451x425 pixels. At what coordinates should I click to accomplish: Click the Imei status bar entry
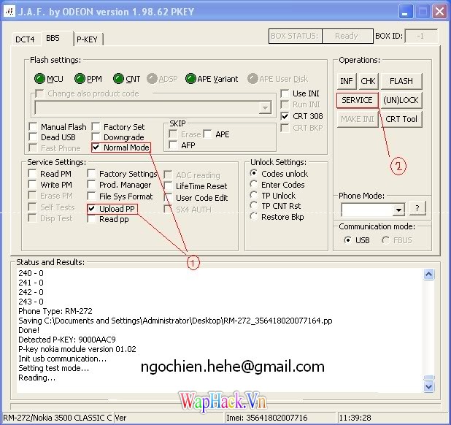click(x=280, y=418)
